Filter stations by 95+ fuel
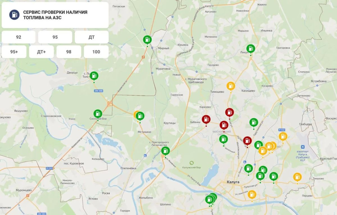 [x=14, y=52]
